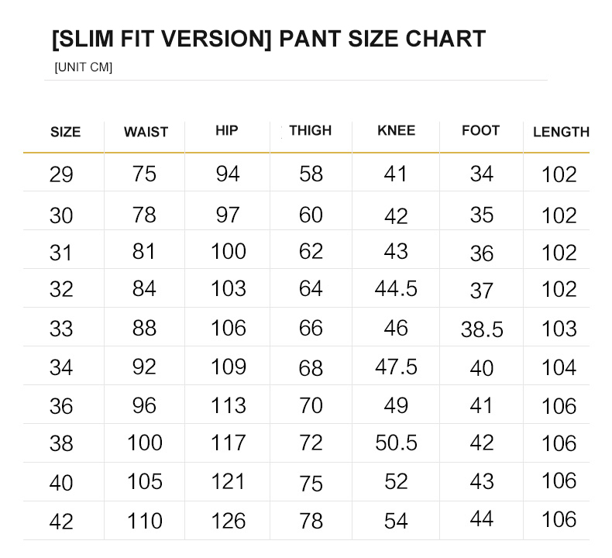Select size 29 in the SIZE column
This screenshot has height=558, width=612.
pyautogui.click(x=61, y=175)
